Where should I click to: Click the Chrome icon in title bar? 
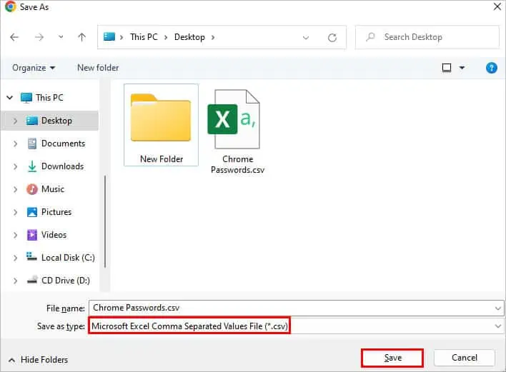[x=11, y=6]
